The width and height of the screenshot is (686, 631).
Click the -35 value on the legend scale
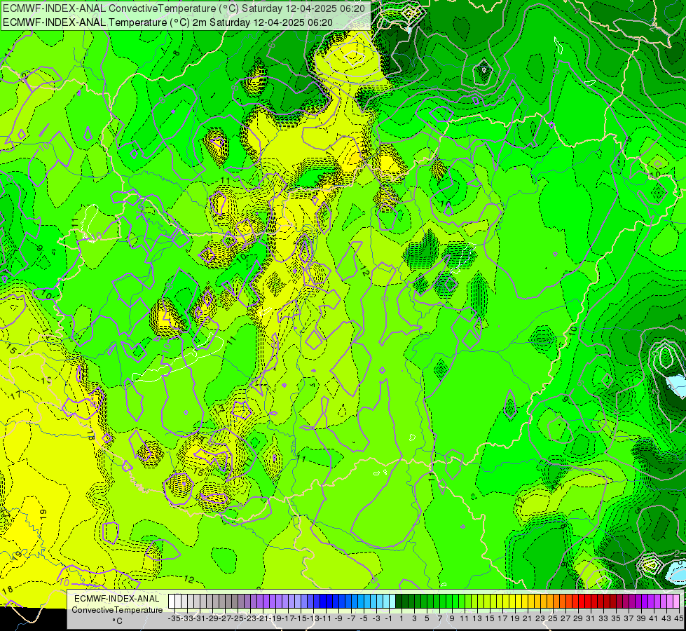[174, 618]
